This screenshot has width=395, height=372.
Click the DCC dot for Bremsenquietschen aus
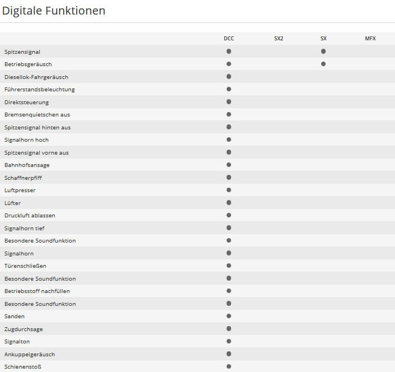coord(229,114)
